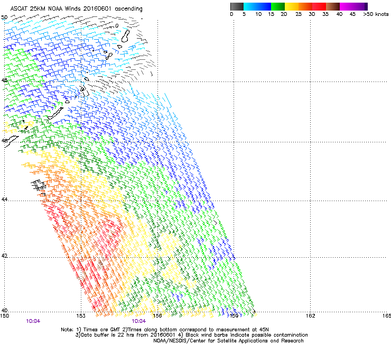Screen dimensions: 391x344
Task: Click the orange 25-30 knots legend color
Action: (x=305, y=6)
